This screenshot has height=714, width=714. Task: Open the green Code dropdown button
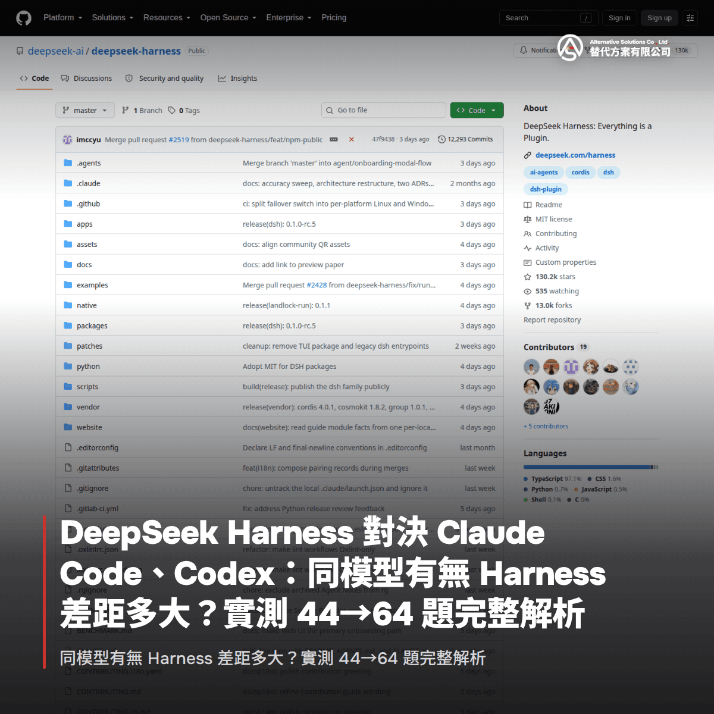[x=477, y=110]
